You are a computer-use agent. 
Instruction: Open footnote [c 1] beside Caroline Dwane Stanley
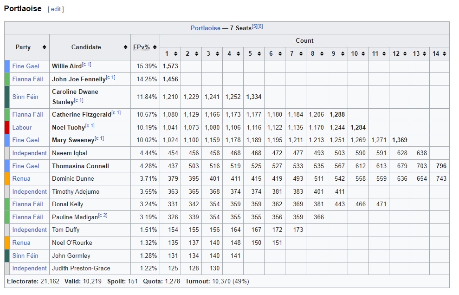(79, 100)
